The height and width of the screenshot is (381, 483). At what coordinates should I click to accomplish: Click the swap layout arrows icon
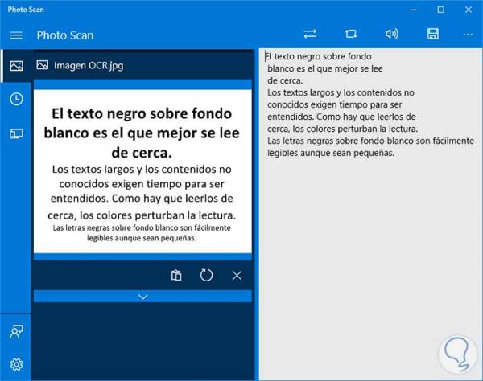tap(310, 34)
